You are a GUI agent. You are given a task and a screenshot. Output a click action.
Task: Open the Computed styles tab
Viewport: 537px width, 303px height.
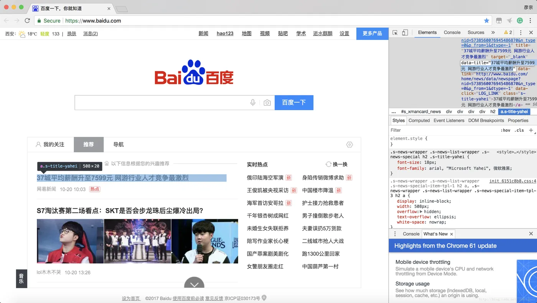pos(419,121)
